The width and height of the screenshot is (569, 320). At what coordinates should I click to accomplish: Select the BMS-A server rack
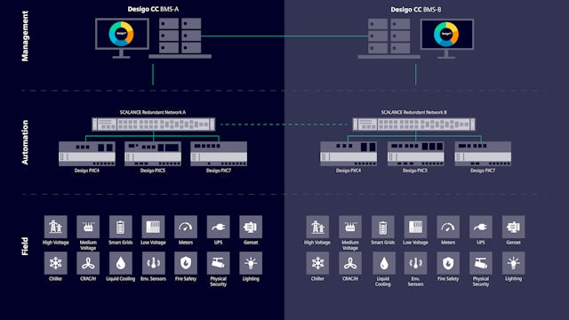click(x=180, y=38)
